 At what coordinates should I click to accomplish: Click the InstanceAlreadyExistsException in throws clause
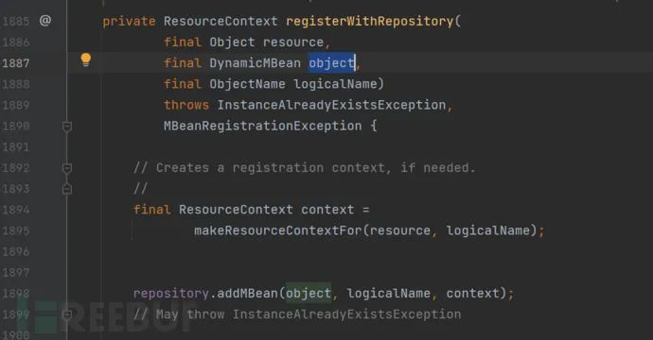331,105
